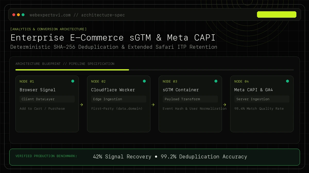Image resolution: width=309 pixels, height=173 pixels.
Task: Click the webexpertovi.com // architecture-spec address text
Action: click(x=77, y=15)
